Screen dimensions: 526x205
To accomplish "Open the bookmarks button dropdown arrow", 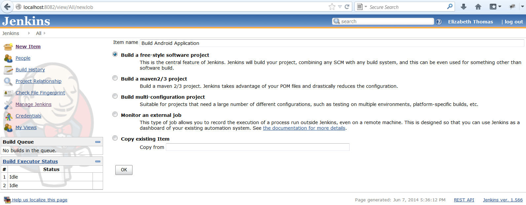I will (500, 7).
